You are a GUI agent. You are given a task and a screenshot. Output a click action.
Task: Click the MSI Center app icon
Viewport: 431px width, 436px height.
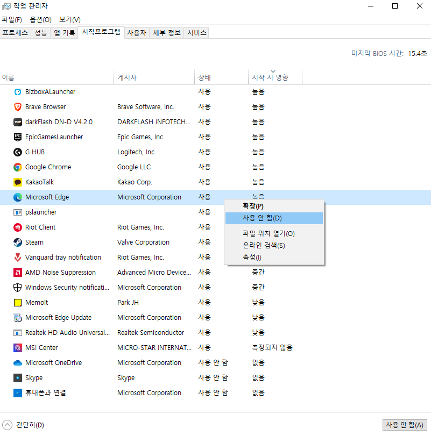click(x=18, y=347)
